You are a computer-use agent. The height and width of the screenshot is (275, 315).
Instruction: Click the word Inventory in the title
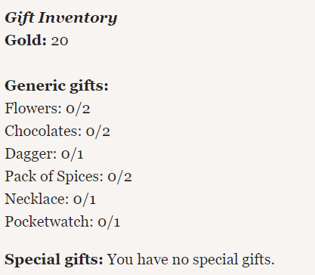[x=78, y=18]
